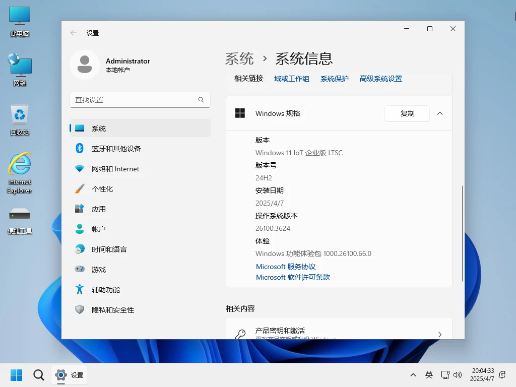Go to 帐户 accounts section
This screenshot has height=387, width=516.
pyautogui.click(x=98, y=229)
